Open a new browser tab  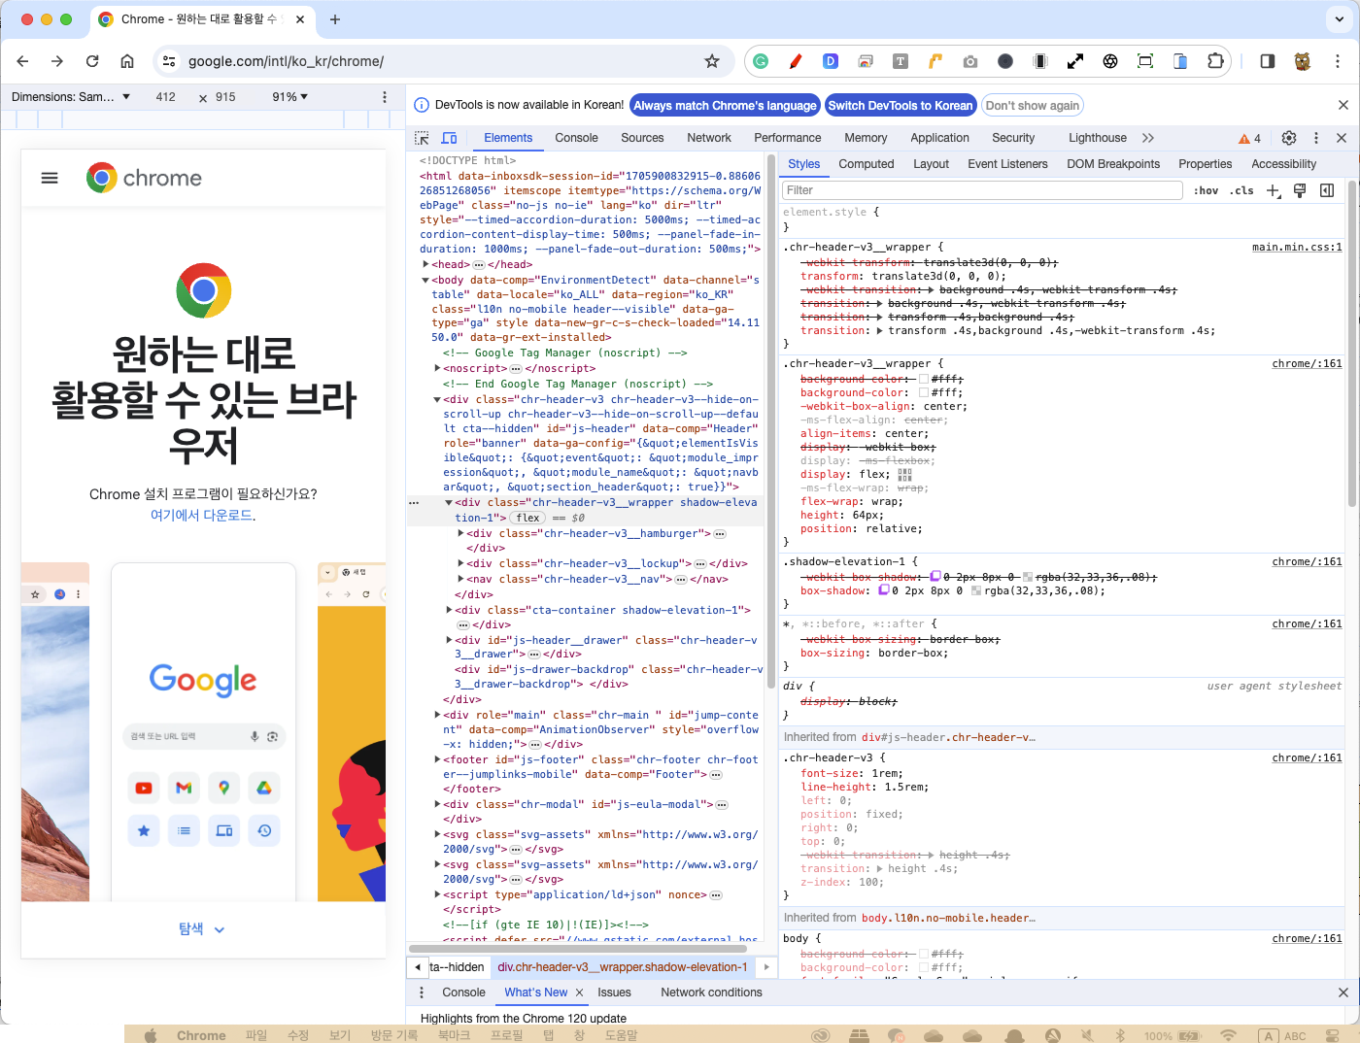(x=335, y=19)
